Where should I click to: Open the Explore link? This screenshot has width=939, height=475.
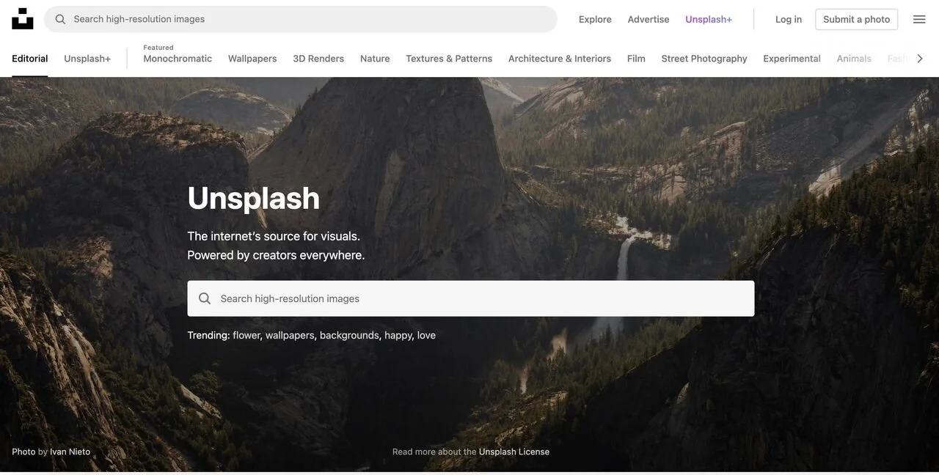595,19
